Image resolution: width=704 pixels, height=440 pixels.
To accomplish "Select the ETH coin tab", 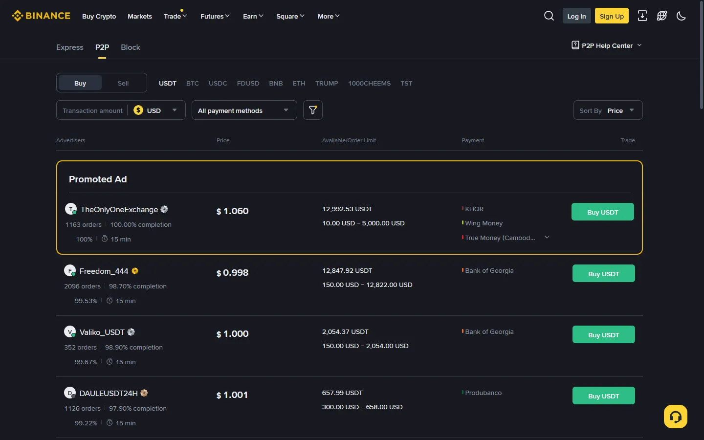I will coord(299,83).
